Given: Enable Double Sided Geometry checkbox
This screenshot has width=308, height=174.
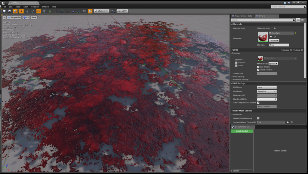Looking at the screenshot, I should [258, 118].
